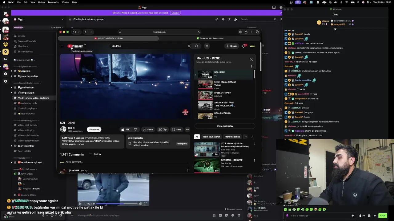Viewport: 394px width, 221px height.
Task: Disable Streamer Mode in Discord banner
Action: [x=175, y=13]
